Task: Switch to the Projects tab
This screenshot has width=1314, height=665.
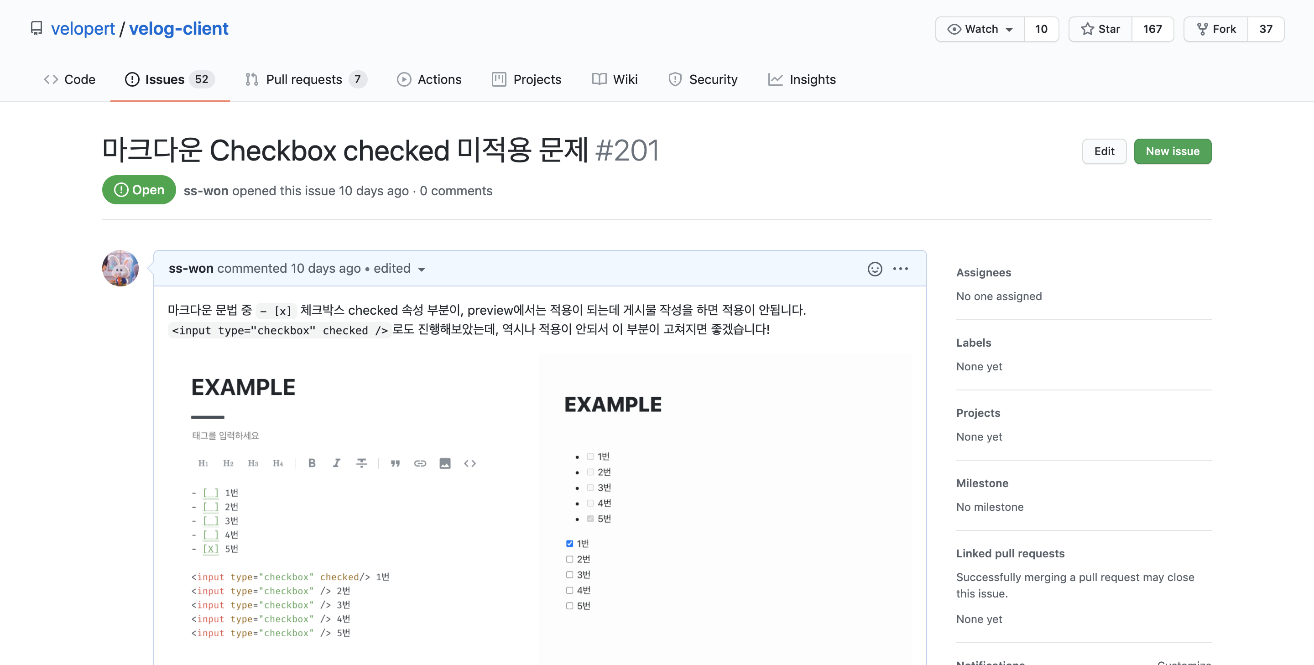Action: pos(527,79)
